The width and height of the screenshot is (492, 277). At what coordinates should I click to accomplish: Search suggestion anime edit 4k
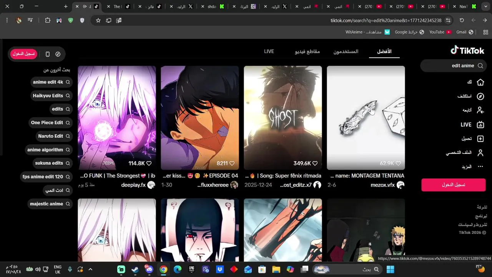click(52, 82)
